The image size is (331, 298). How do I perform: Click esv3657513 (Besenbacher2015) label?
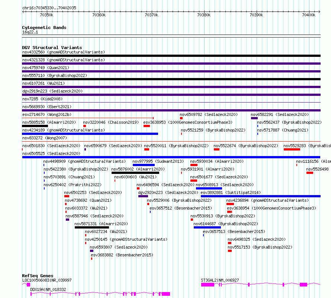[x=234, y=231]
